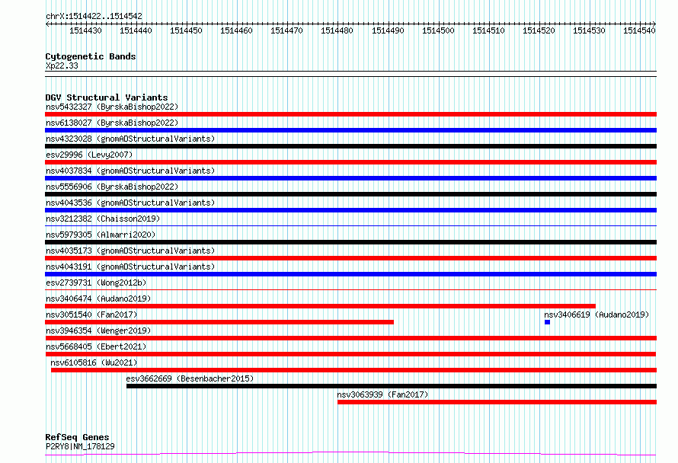Select nsv5979305 (Almarri2020) label

[x=101, y=235]
